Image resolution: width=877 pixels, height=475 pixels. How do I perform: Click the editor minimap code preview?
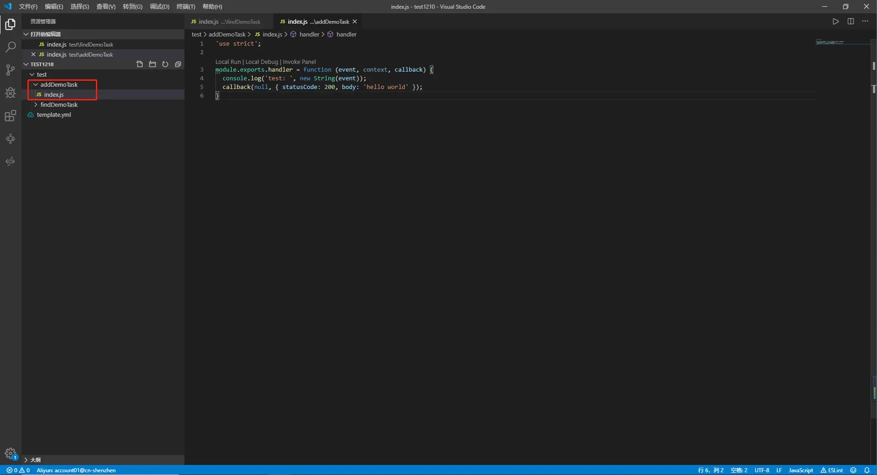[830, 42]
